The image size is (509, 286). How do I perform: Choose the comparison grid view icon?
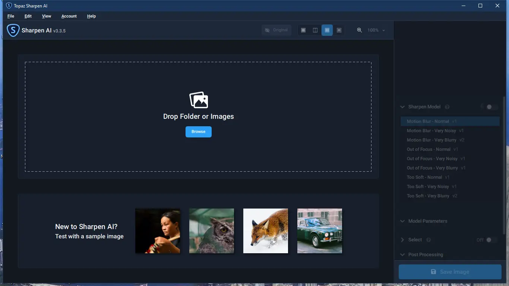(339, 30)
